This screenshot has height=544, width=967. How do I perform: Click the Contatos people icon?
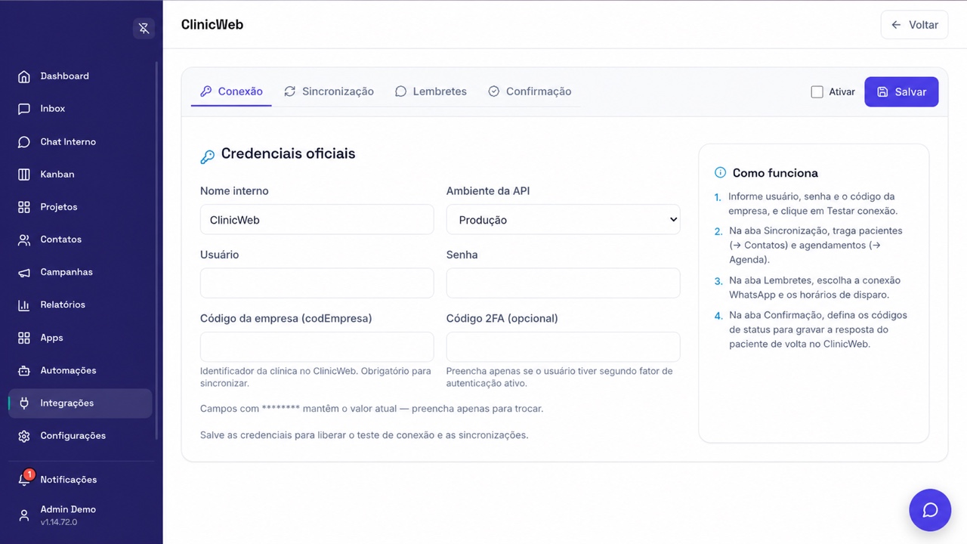(24, 240)
